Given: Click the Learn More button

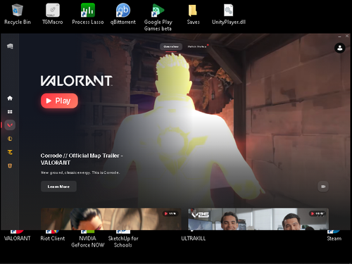Looking at the screenshot, I should point(58,187).
